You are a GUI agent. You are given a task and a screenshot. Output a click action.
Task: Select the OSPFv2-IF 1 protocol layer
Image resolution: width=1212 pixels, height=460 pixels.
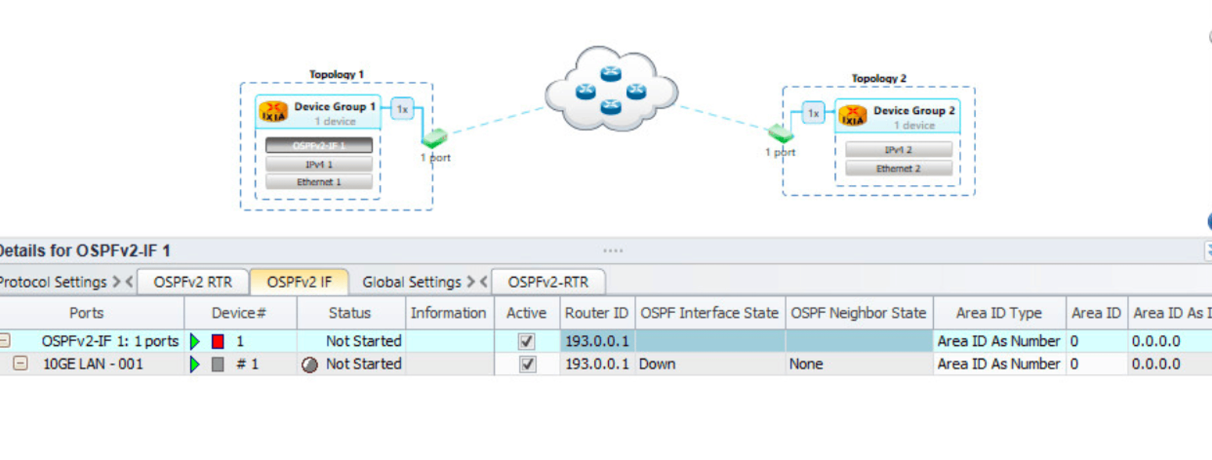(x=319, y=146)
